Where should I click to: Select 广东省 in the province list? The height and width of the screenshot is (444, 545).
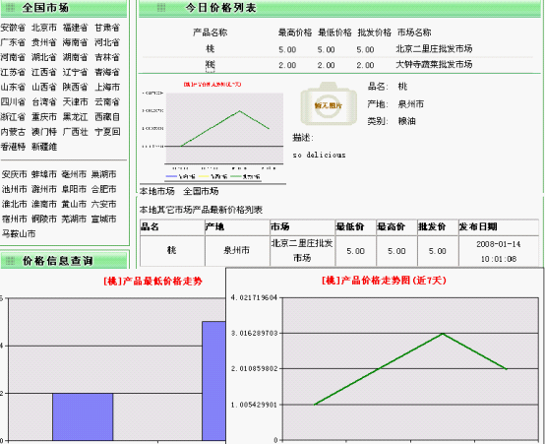pos(13,42)
